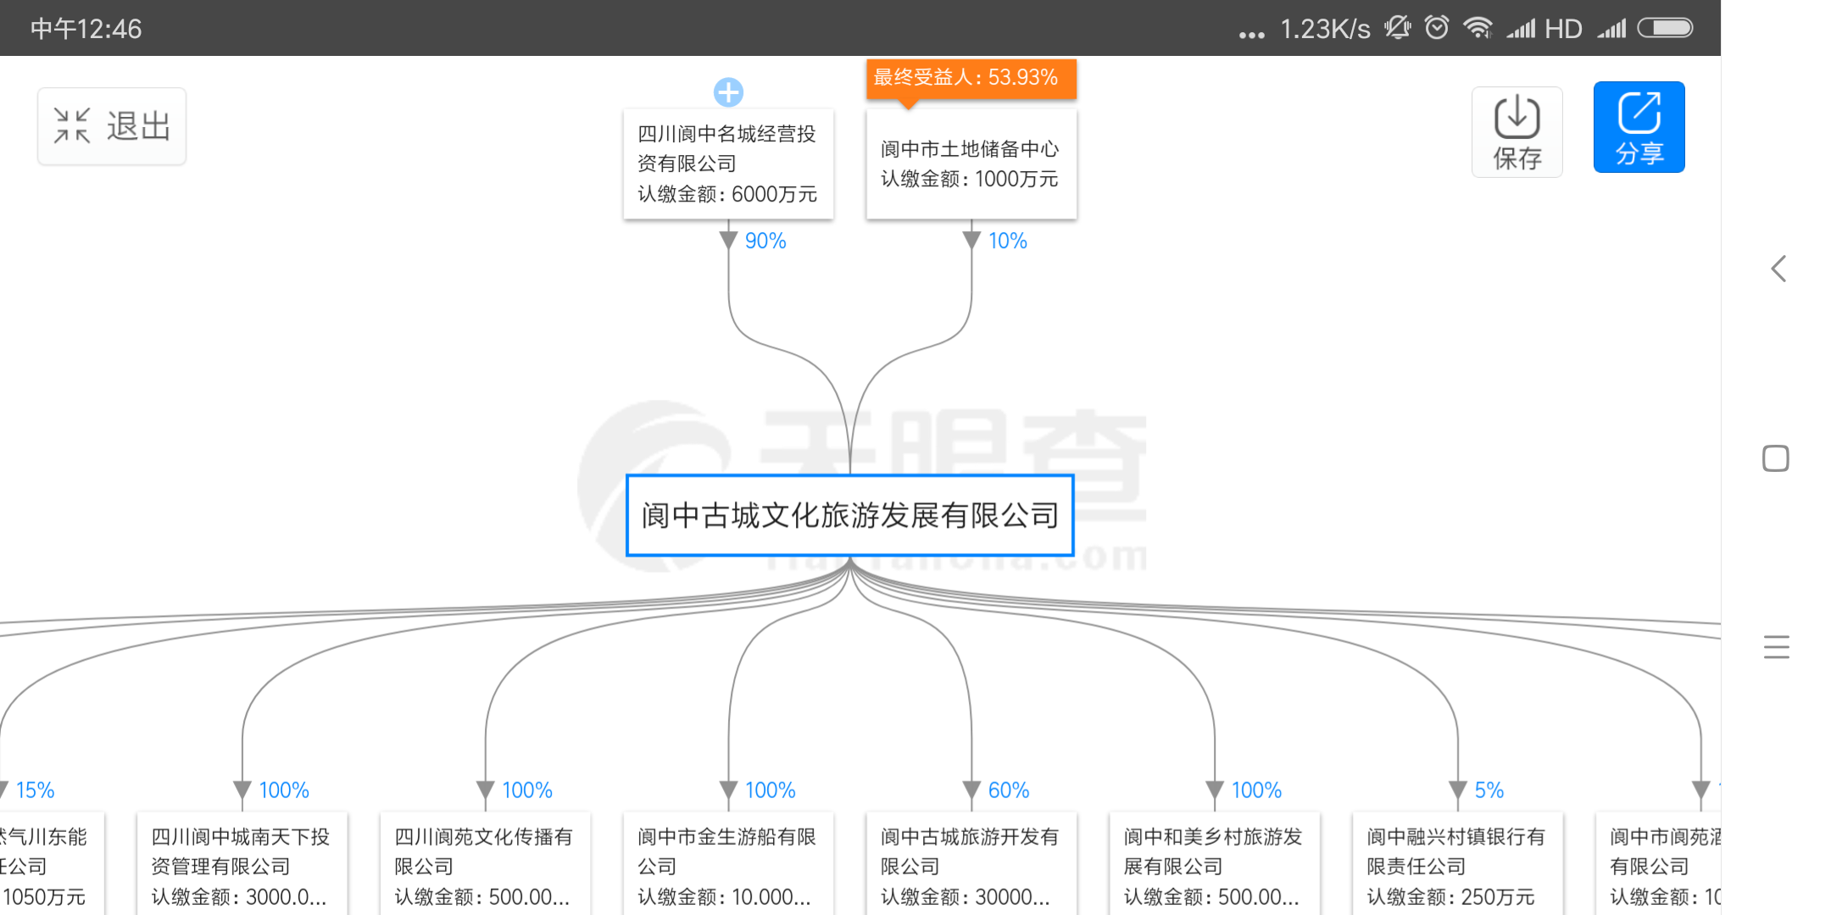
Task: Click the 10% shareholding label
Action: tap(1008, 241)
